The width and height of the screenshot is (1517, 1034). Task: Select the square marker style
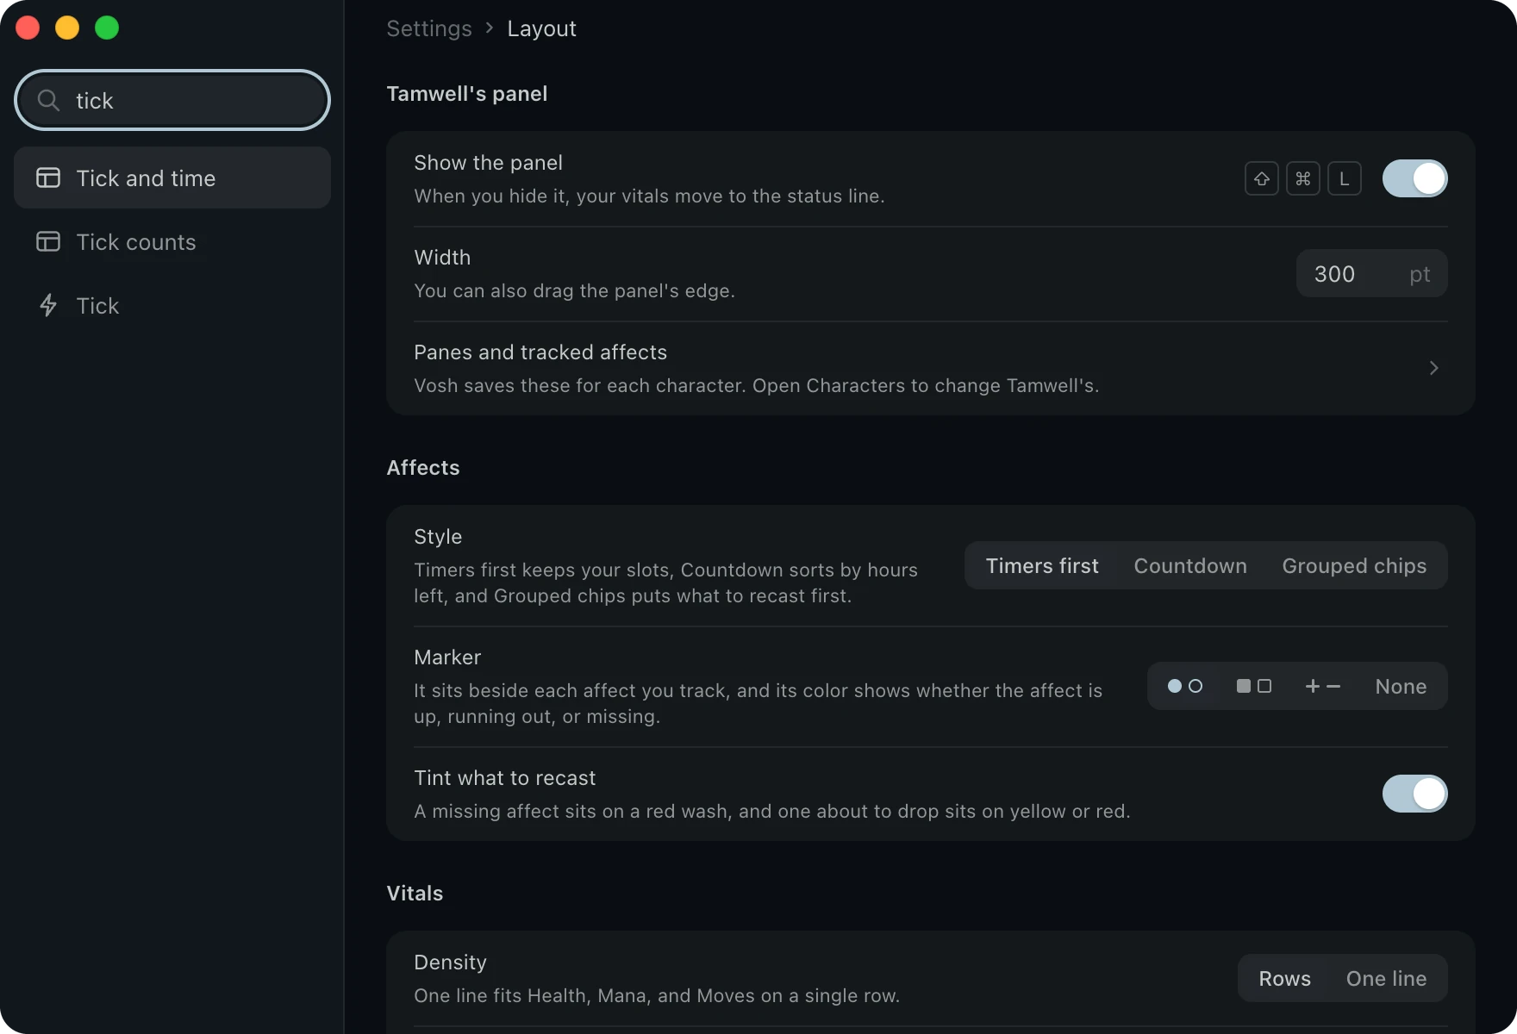coord(1254,687)
